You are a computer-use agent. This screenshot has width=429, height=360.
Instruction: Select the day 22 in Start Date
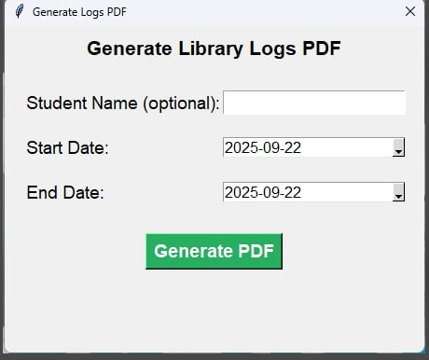tap(293, 147)
